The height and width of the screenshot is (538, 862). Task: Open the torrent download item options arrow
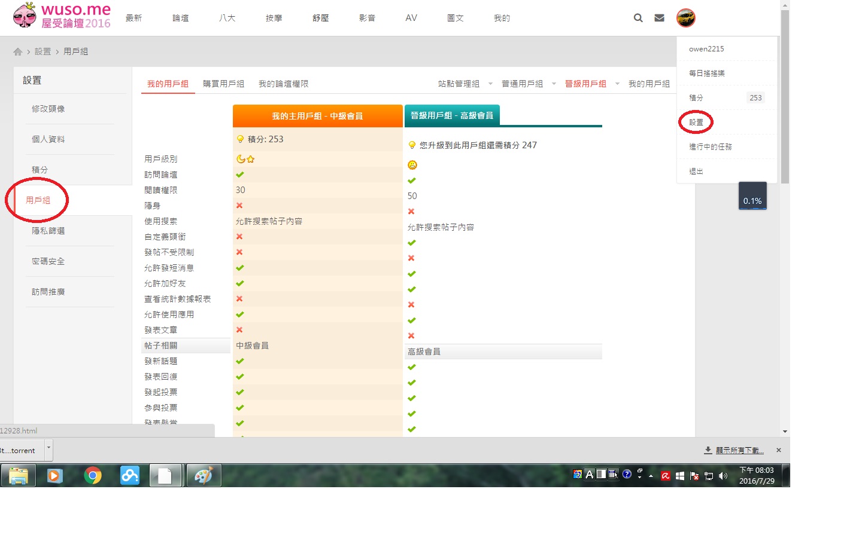(x=49, y=448)
